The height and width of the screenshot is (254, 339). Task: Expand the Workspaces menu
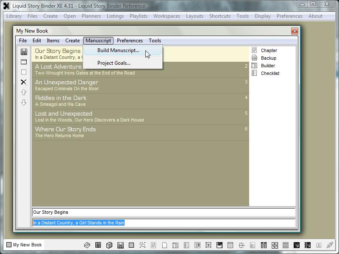coord(167,16)
